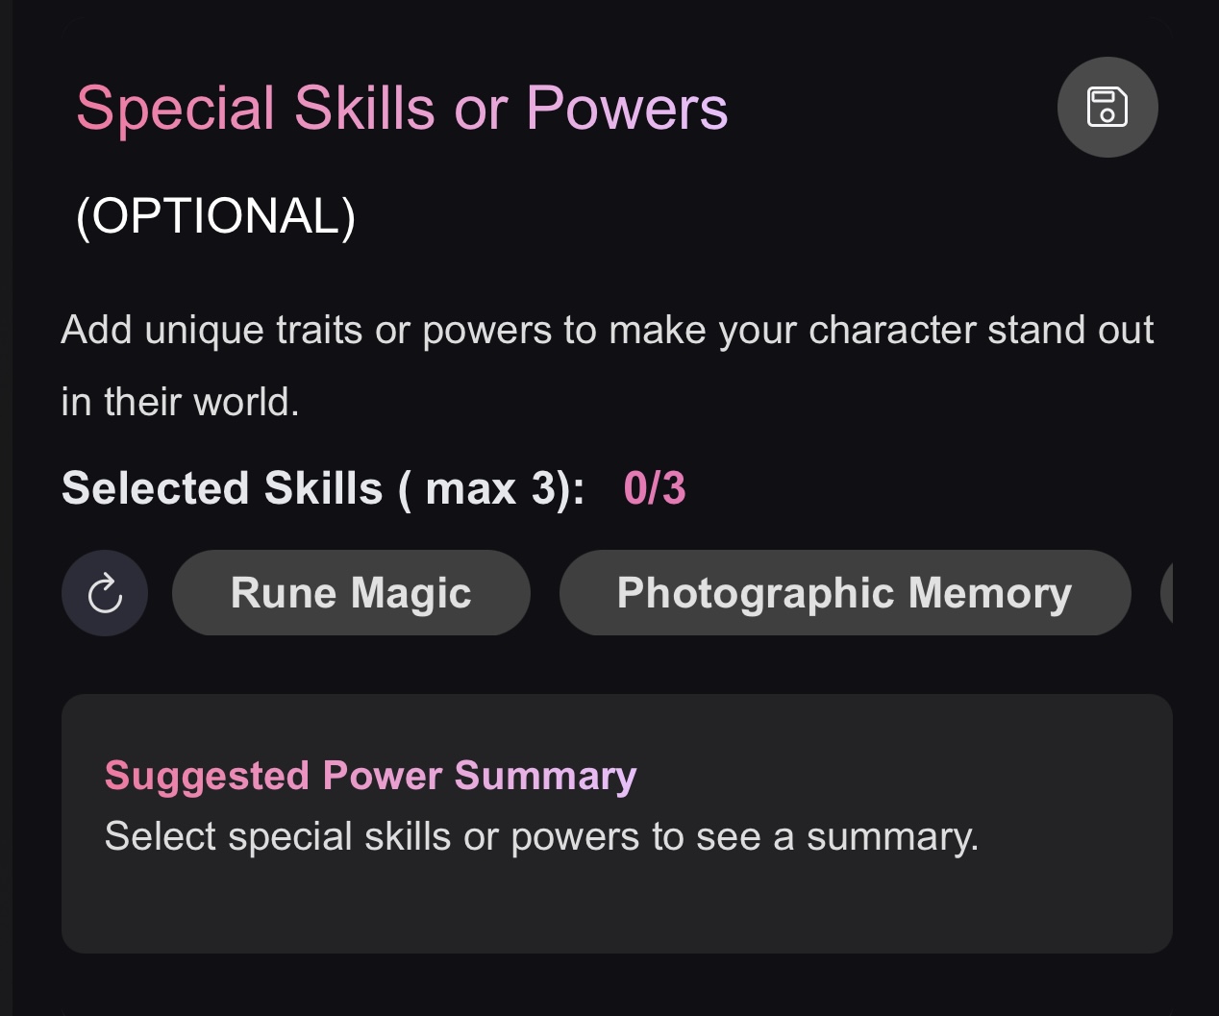Screen dimensions: 1219x1016
Task: Select the Rune Magic skill
Action: tap(351, 593)
